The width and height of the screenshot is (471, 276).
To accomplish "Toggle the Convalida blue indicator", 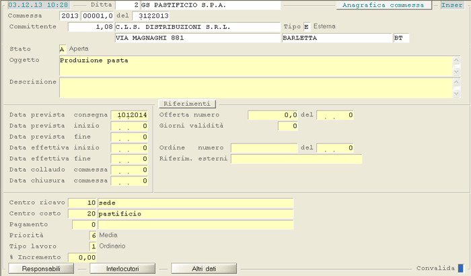I will (x=460, y=268).
